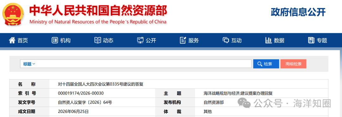Open the 服务 menu item
The image size is (342, 117).
(x=193, y=40)
